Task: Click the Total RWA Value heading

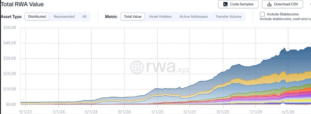Action: pyautogui.click(x=22, y=4)
